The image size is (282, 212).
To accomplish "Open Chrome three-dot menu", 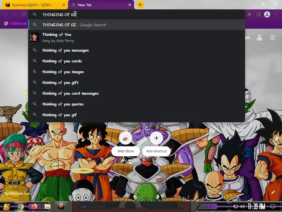I will [x=276, y=14].
